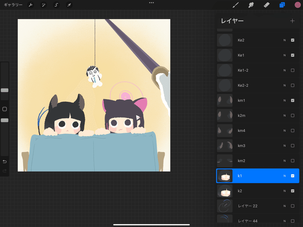This screenshot has width=303, height=227.
Task: Select the km3 layer thumbnail
Action: click(x=225, y=146)
